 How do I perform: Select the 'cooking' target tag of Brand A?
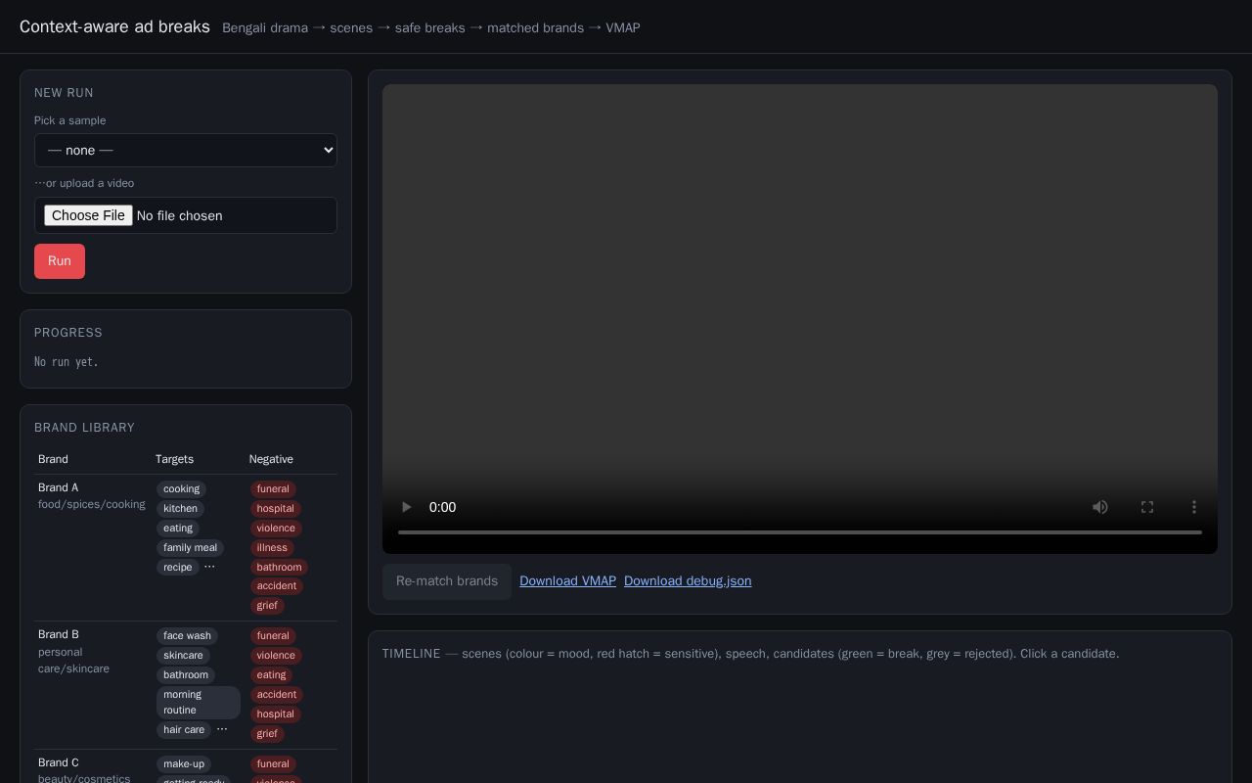[x=181, y=489]
